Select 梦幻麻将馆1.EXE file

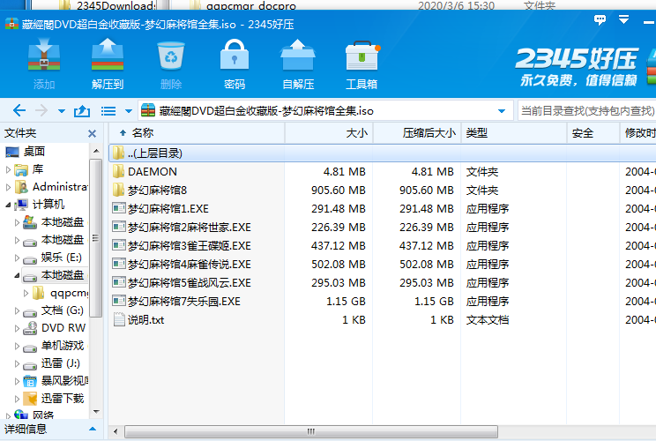(x=168, y=209)
